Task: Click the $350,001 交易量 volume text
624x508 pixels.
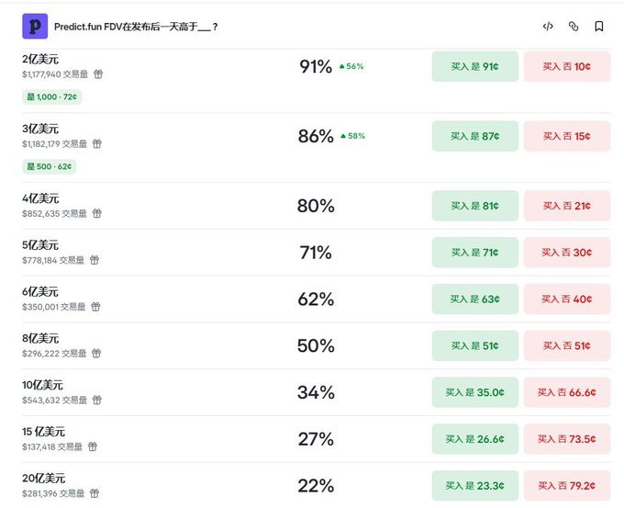Action: pos(54,307)
